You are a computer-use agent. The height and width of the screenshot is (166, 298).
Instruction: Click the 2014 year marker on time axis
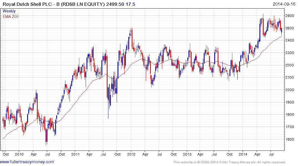point(243,154)
